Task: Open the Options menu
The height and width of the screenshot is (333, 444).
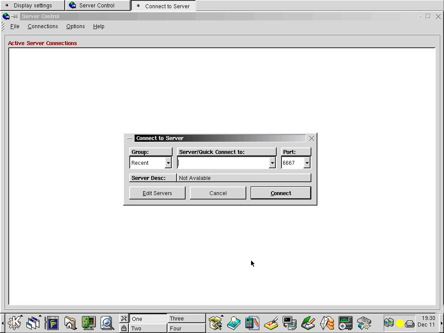Action: [75, 26]
